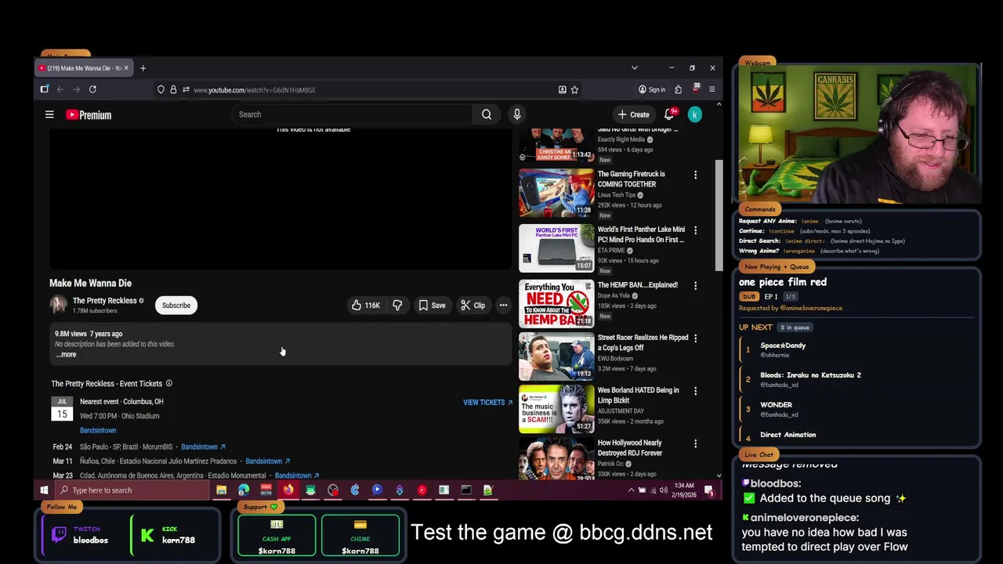
Task: Create a clip with Clip button
Action: click(x=473, y=305)
